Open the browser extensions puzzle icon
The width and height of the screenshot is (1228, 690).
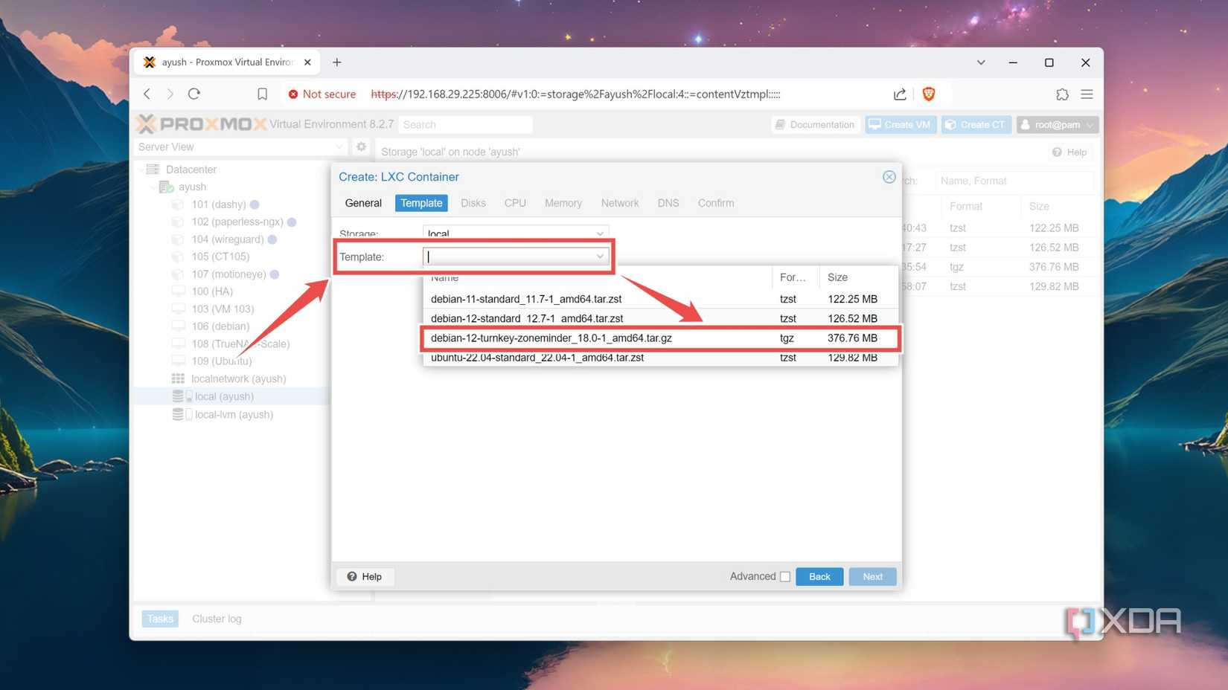(1062, 94)
